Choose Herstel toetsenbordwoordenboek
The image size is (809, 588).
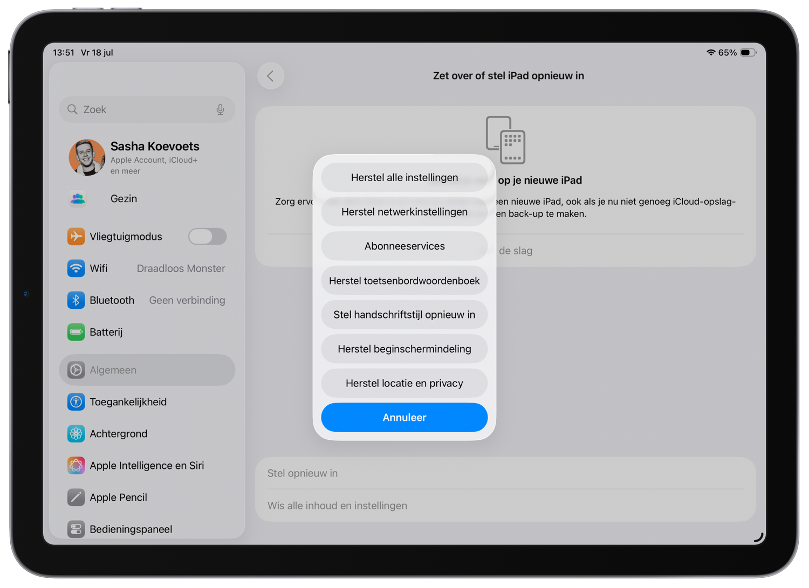[404, 280]
